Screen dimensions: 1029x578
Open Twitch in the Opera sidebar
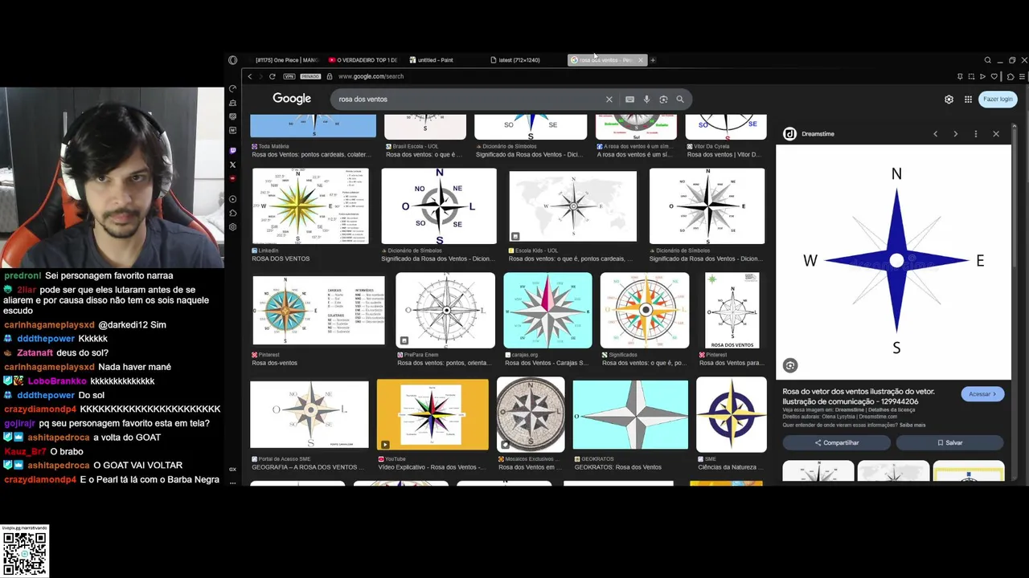pos(232,151)
